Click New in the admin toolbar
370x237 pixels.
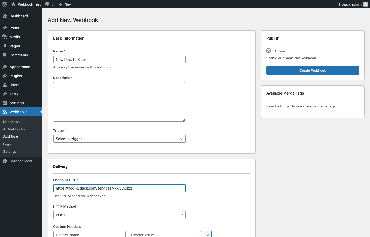coord(65,4)
